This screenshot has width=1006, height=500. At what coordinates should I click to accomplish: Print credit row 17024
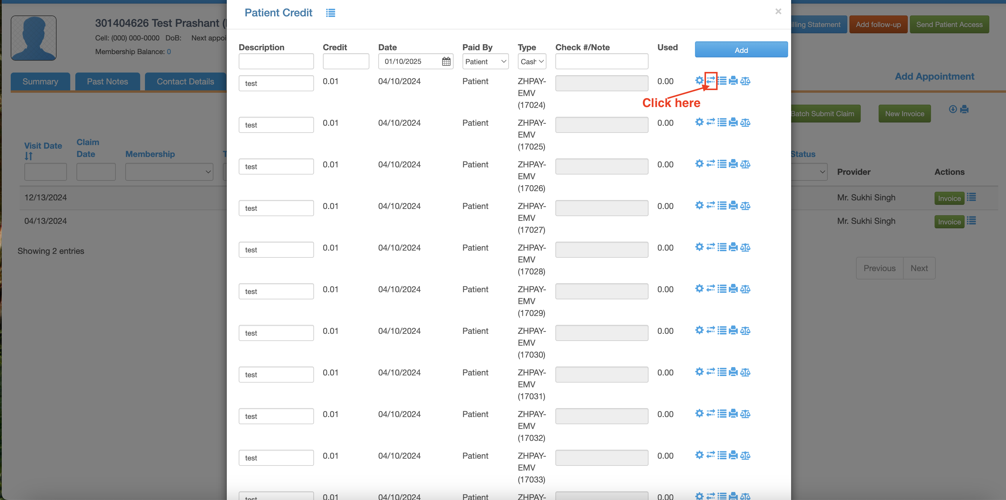(x=733, y=80)
